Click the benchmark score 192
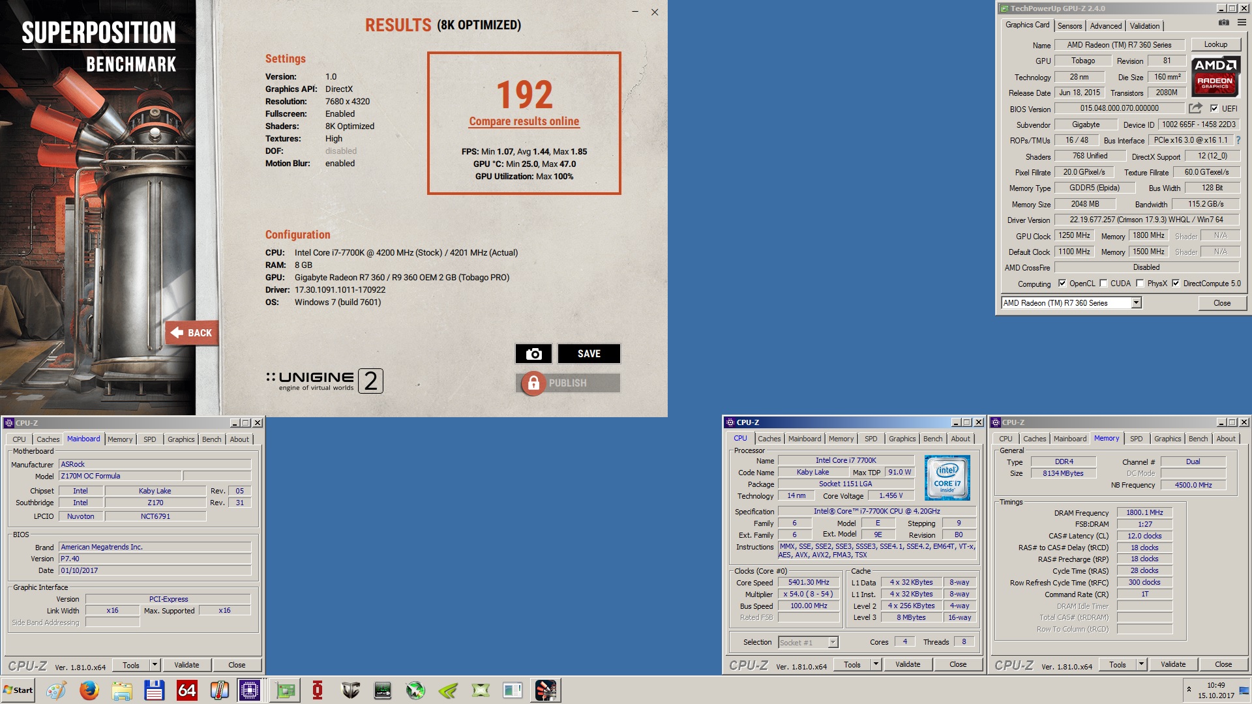Viewport: 1252px width, 704px height. [x=524, y=95]
